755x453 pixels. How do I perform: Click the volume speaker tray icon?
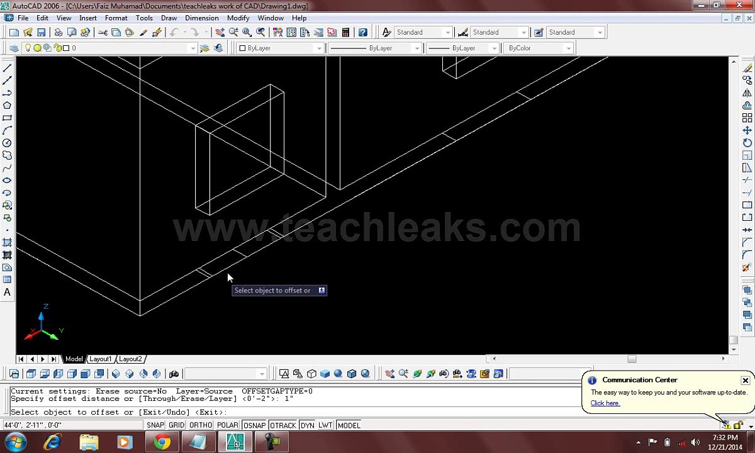pos(695,442)
